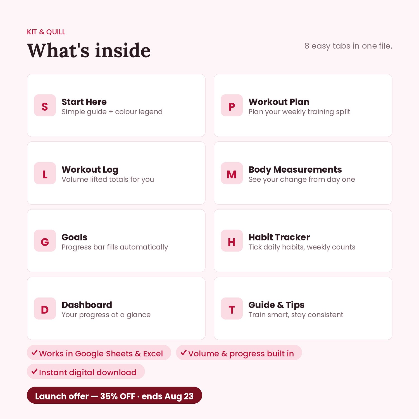Click the What's inside heading

(x=89, y=51)
